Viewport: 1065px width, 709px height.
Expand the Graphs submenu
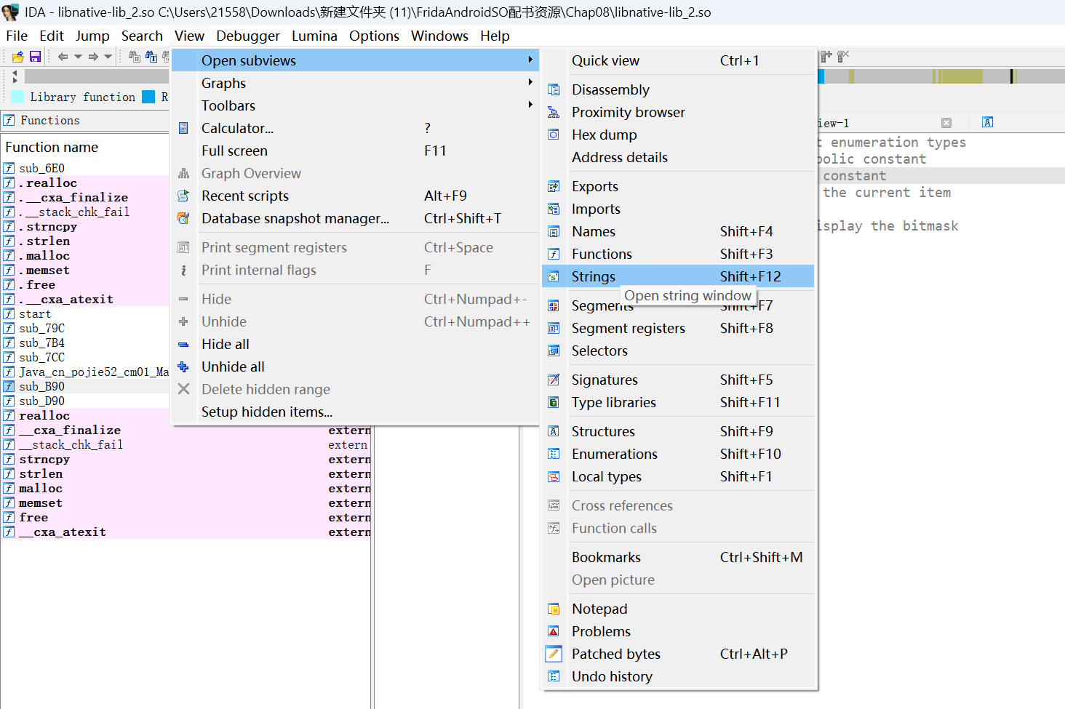(356, 83)
